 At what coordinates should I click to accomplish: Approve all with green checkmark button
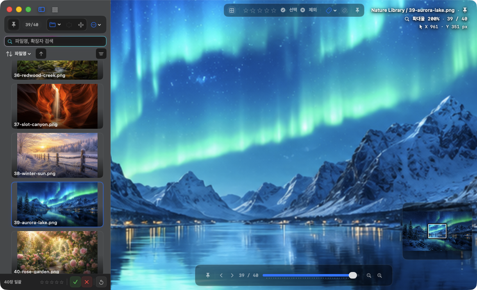coord(75,282)
